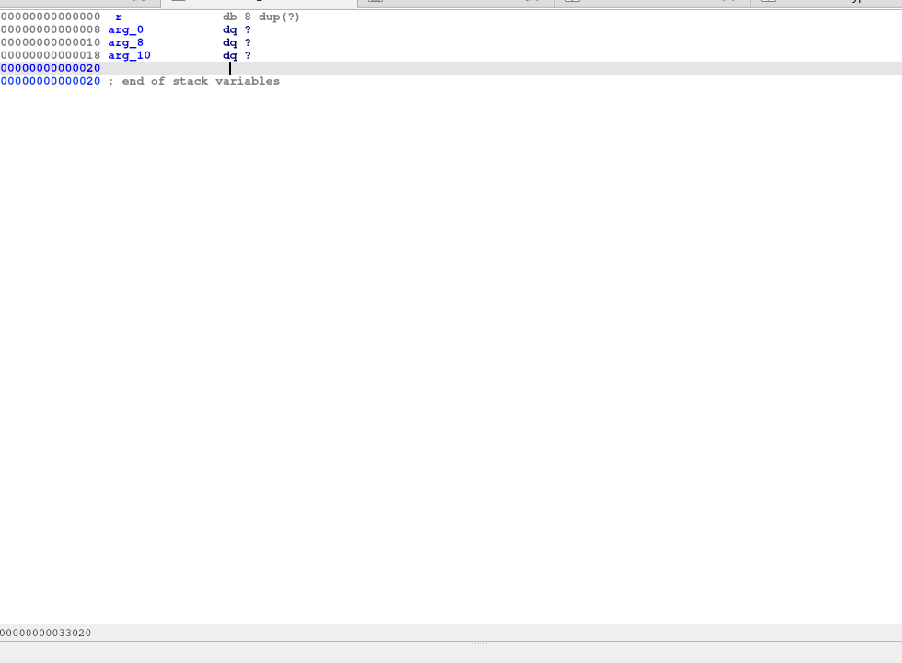Screen dimensions: 902x663
Task: Select the offset before the end-of-stack comment
Action: (51, 81)
